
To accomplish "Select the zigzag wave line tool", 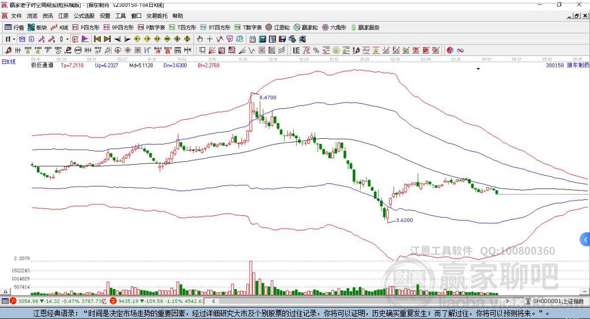I will click(252, 51).
